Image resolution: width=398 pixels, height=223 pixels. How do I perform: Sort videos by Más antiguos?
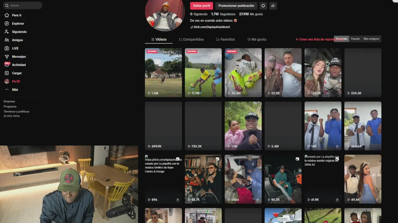click(371, 39)
